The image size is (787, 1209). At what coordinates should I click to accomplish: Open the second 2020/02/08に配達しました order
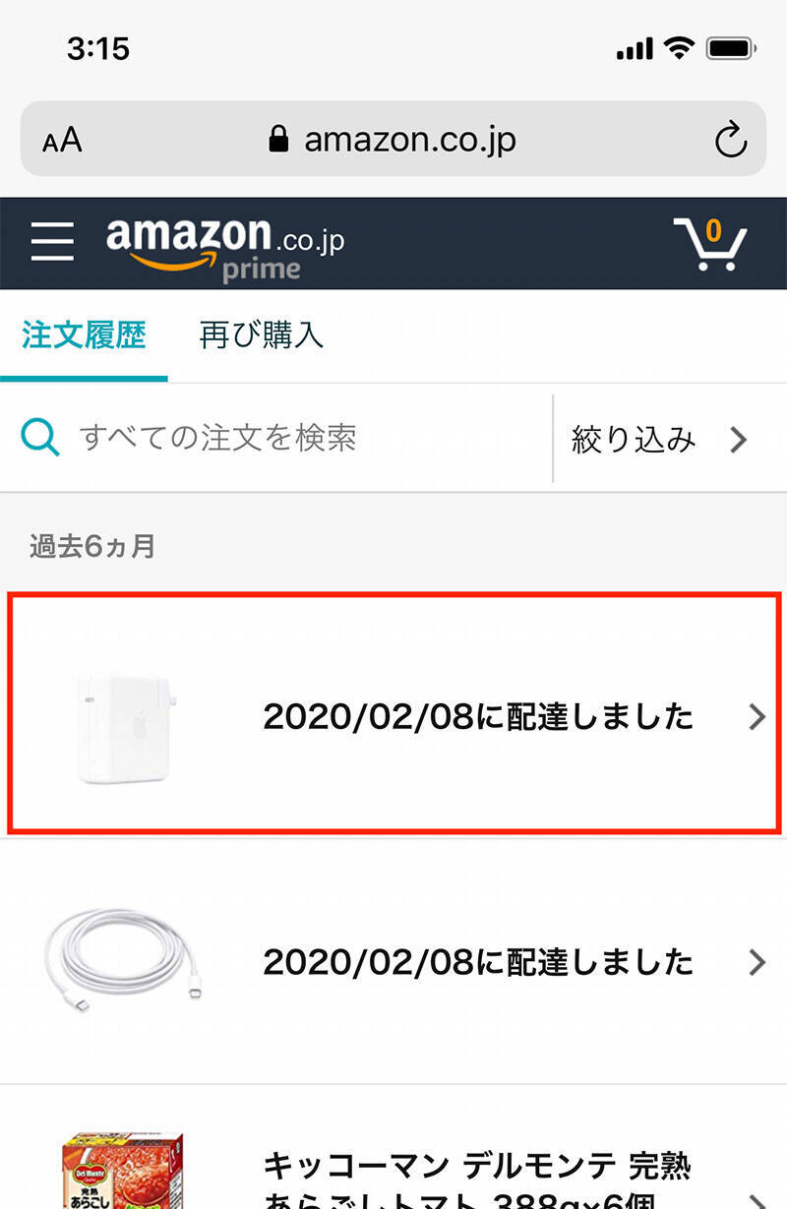pyautogui.click(x=478, y=961)
